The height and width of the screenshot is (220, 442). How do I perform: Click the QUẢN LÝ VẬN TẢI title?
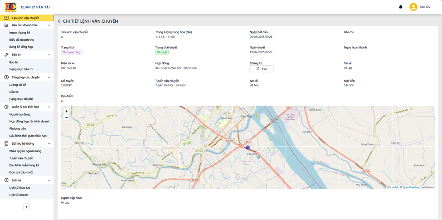coord(35,7)
